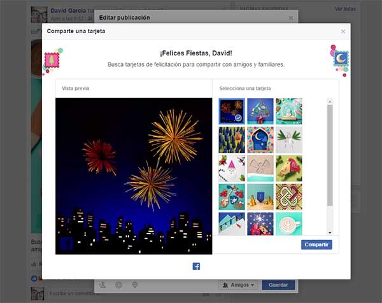Click the location pin icon
The height and width of the screenshot is (303, 382).
click(134, 285)
